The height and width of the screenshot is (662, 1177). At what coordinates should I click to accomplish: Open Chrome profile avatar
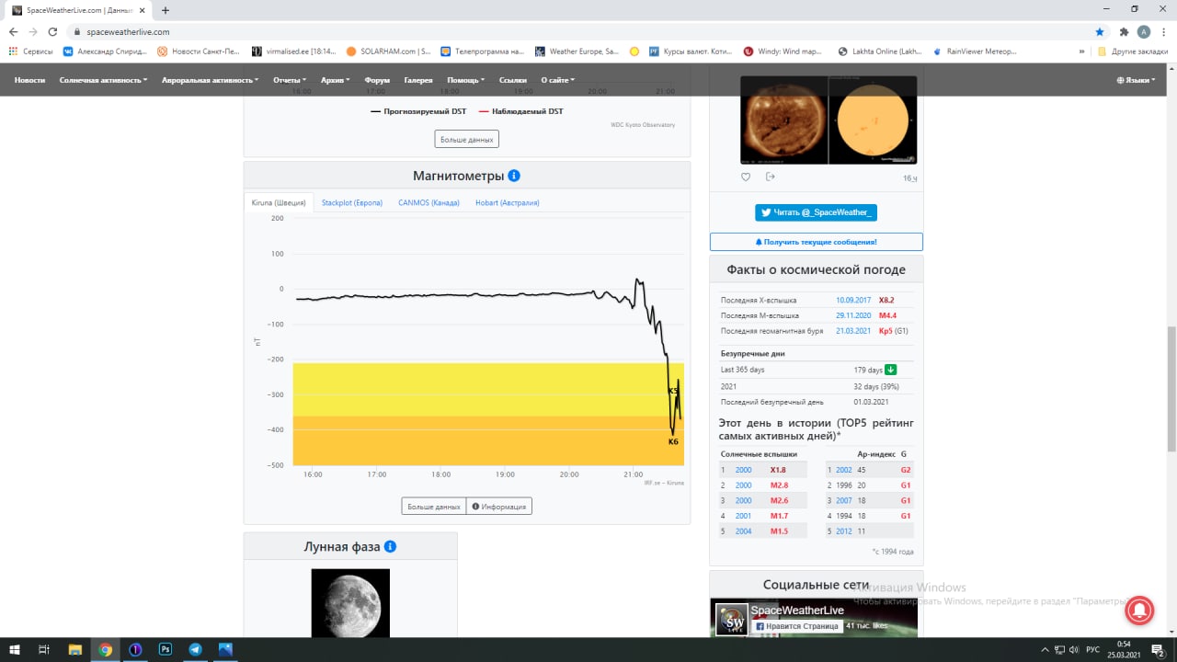(1144, 31)
